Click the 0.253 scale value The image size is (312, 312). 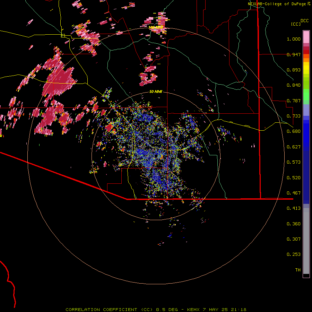point(294,254)
